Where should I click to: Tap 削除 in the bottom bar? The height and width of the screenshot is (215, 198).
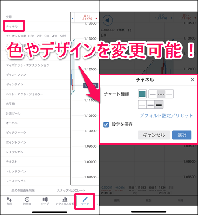[x=180, y=200]
